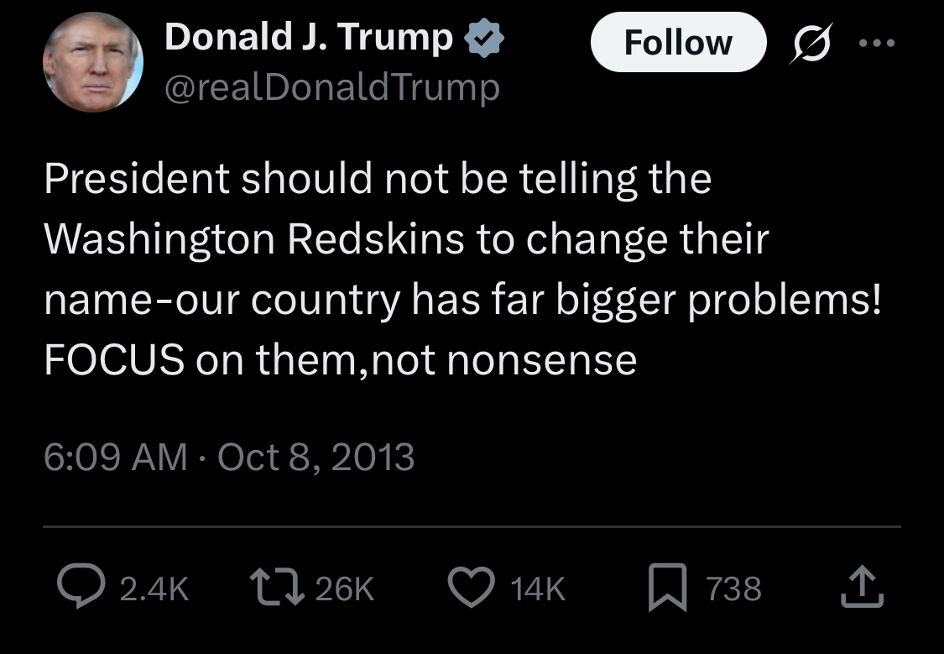The width and height of the screenshot is (944, 654).
Task: Open the @realDonaldTrump handle link
Action: click(x=331, y=88)
